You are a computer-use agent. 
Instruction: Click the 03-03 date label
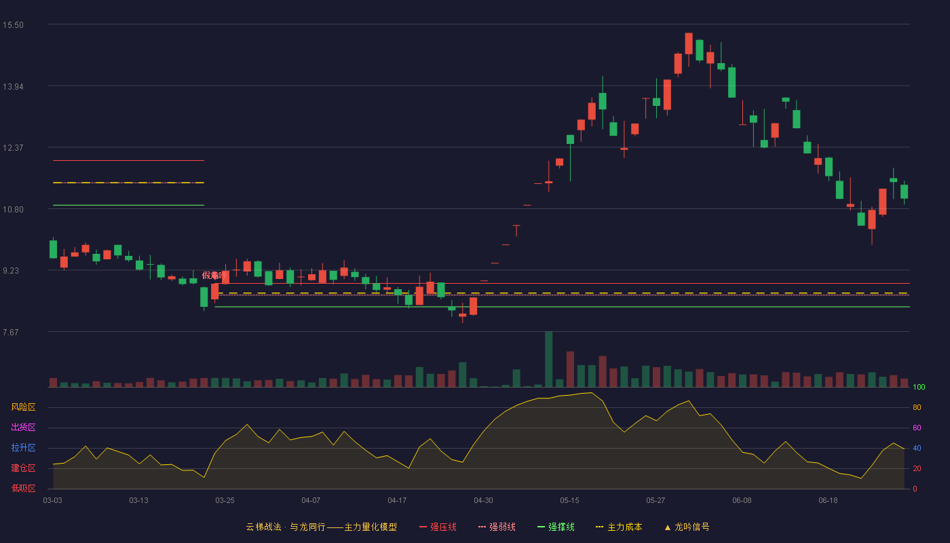53,500
